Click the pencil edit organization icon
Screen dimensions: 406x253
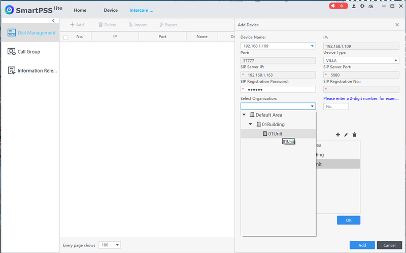pyautogui.click(x=346, y=134)
